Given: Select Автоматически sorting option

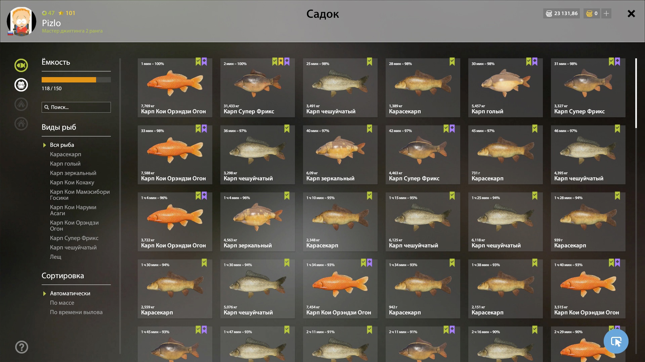Looking at the screenshot, I should click(x=70, y=293).
